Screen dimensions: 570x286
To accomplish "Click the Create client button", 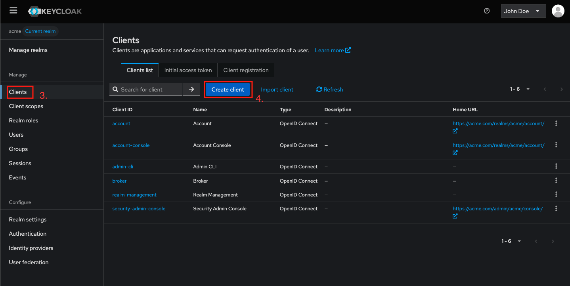I will 228,89.
